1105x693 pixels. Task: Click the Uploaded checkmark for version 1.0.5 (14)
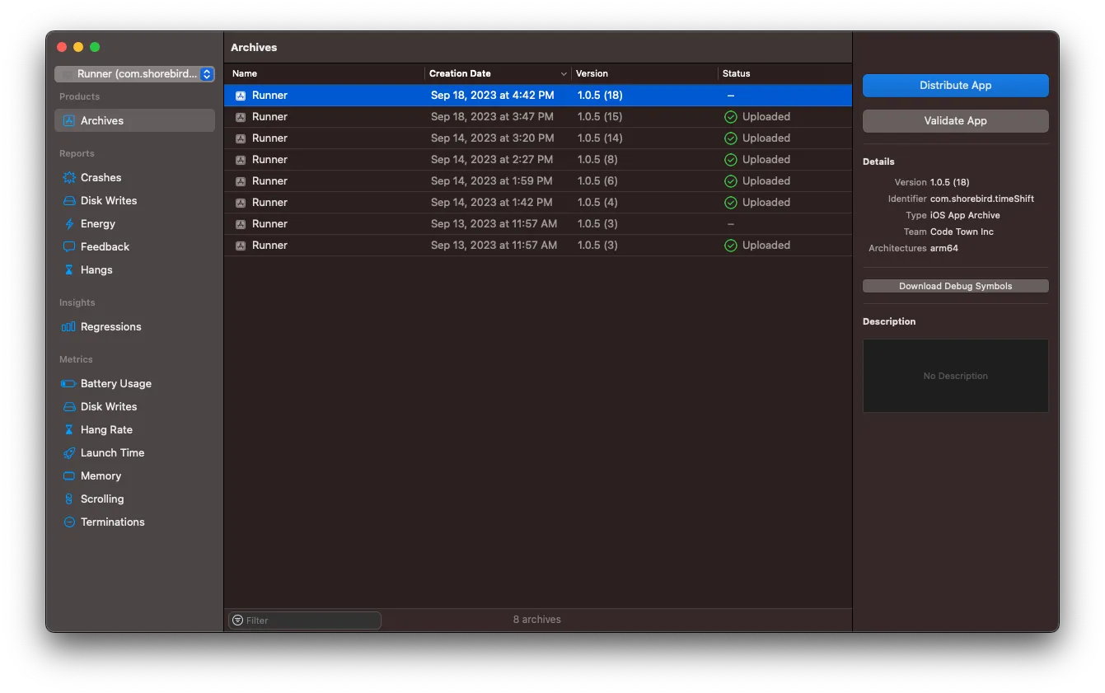[730, 138]
